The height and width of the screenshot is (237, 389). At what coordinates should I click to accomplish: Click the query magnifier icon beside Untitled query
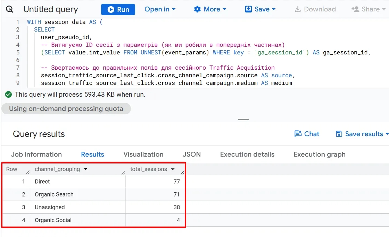click(x=9, y=9)
